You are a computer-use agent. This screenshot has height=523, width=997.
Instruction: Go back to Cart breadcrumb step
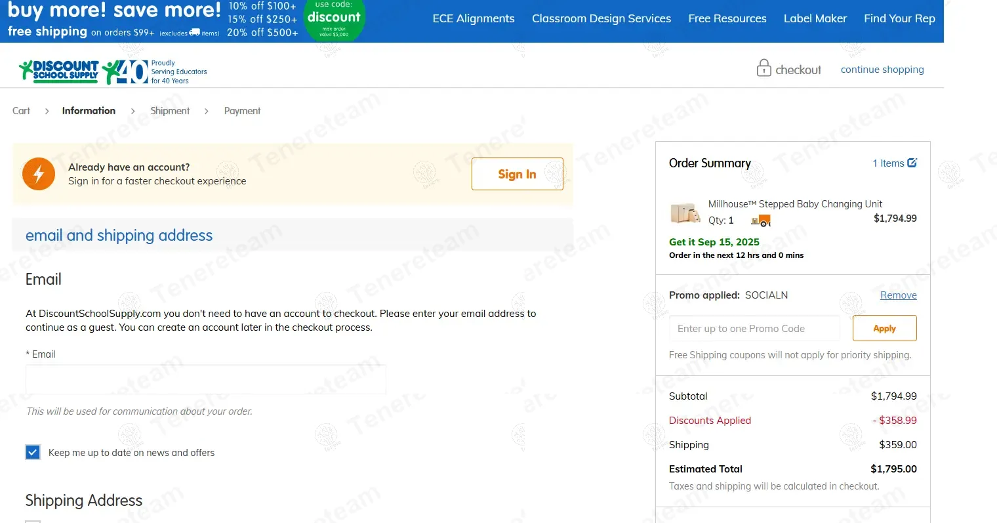pos(21,111)
